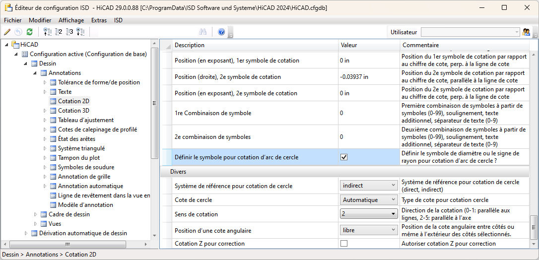
Task: Expand the Cadre de dessin node
Action: (x=35, y=214)
